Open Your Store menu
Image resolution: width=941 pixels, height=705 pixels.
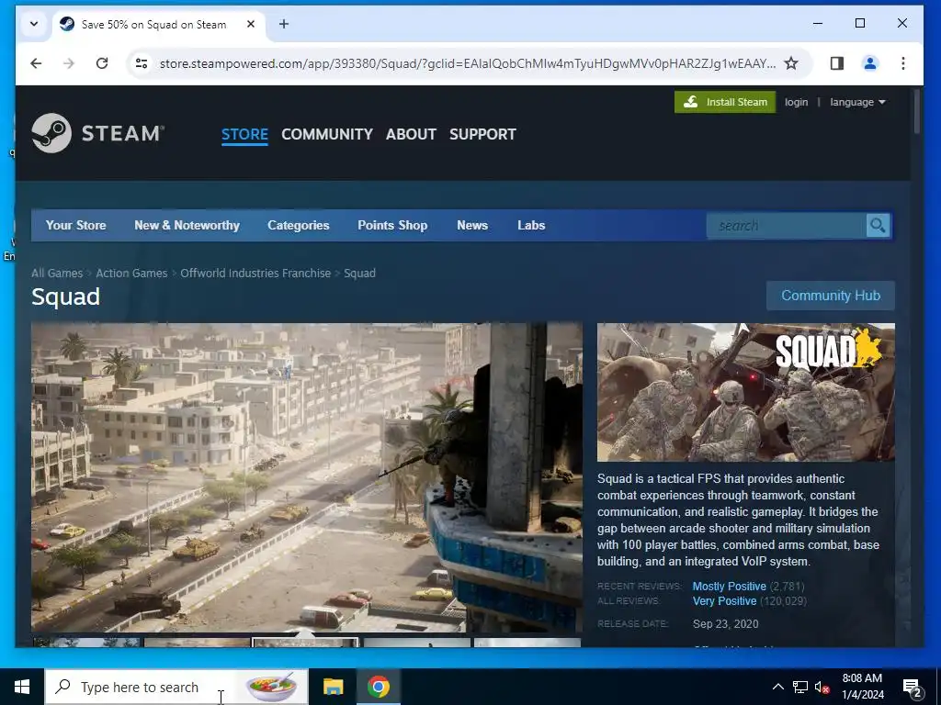point(75,226)
